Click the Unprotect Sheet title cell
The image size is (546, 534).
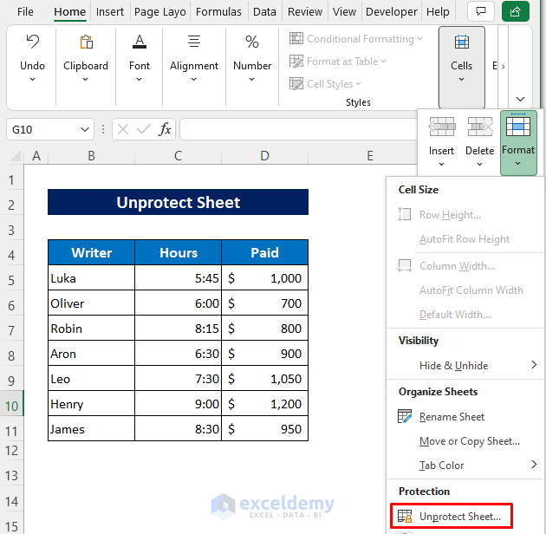178,202
